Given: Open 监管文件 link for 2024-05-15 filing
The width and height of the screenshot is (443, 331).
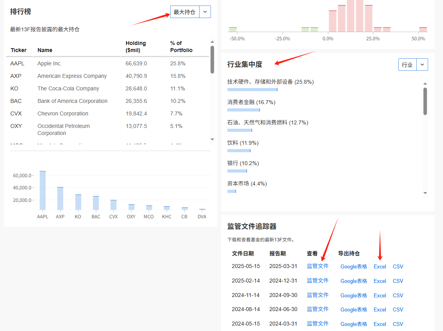Looking at the screenshot, I should tap(317, 324).
